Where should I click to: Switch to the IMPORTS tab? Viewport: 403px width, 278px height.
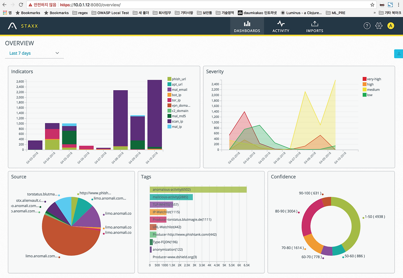click(x=315, y=26)
